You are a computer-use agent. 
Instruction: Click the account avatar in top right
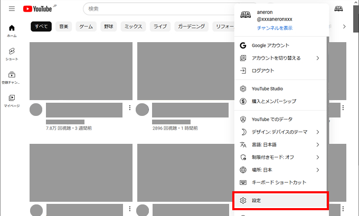tap(338, 8)
